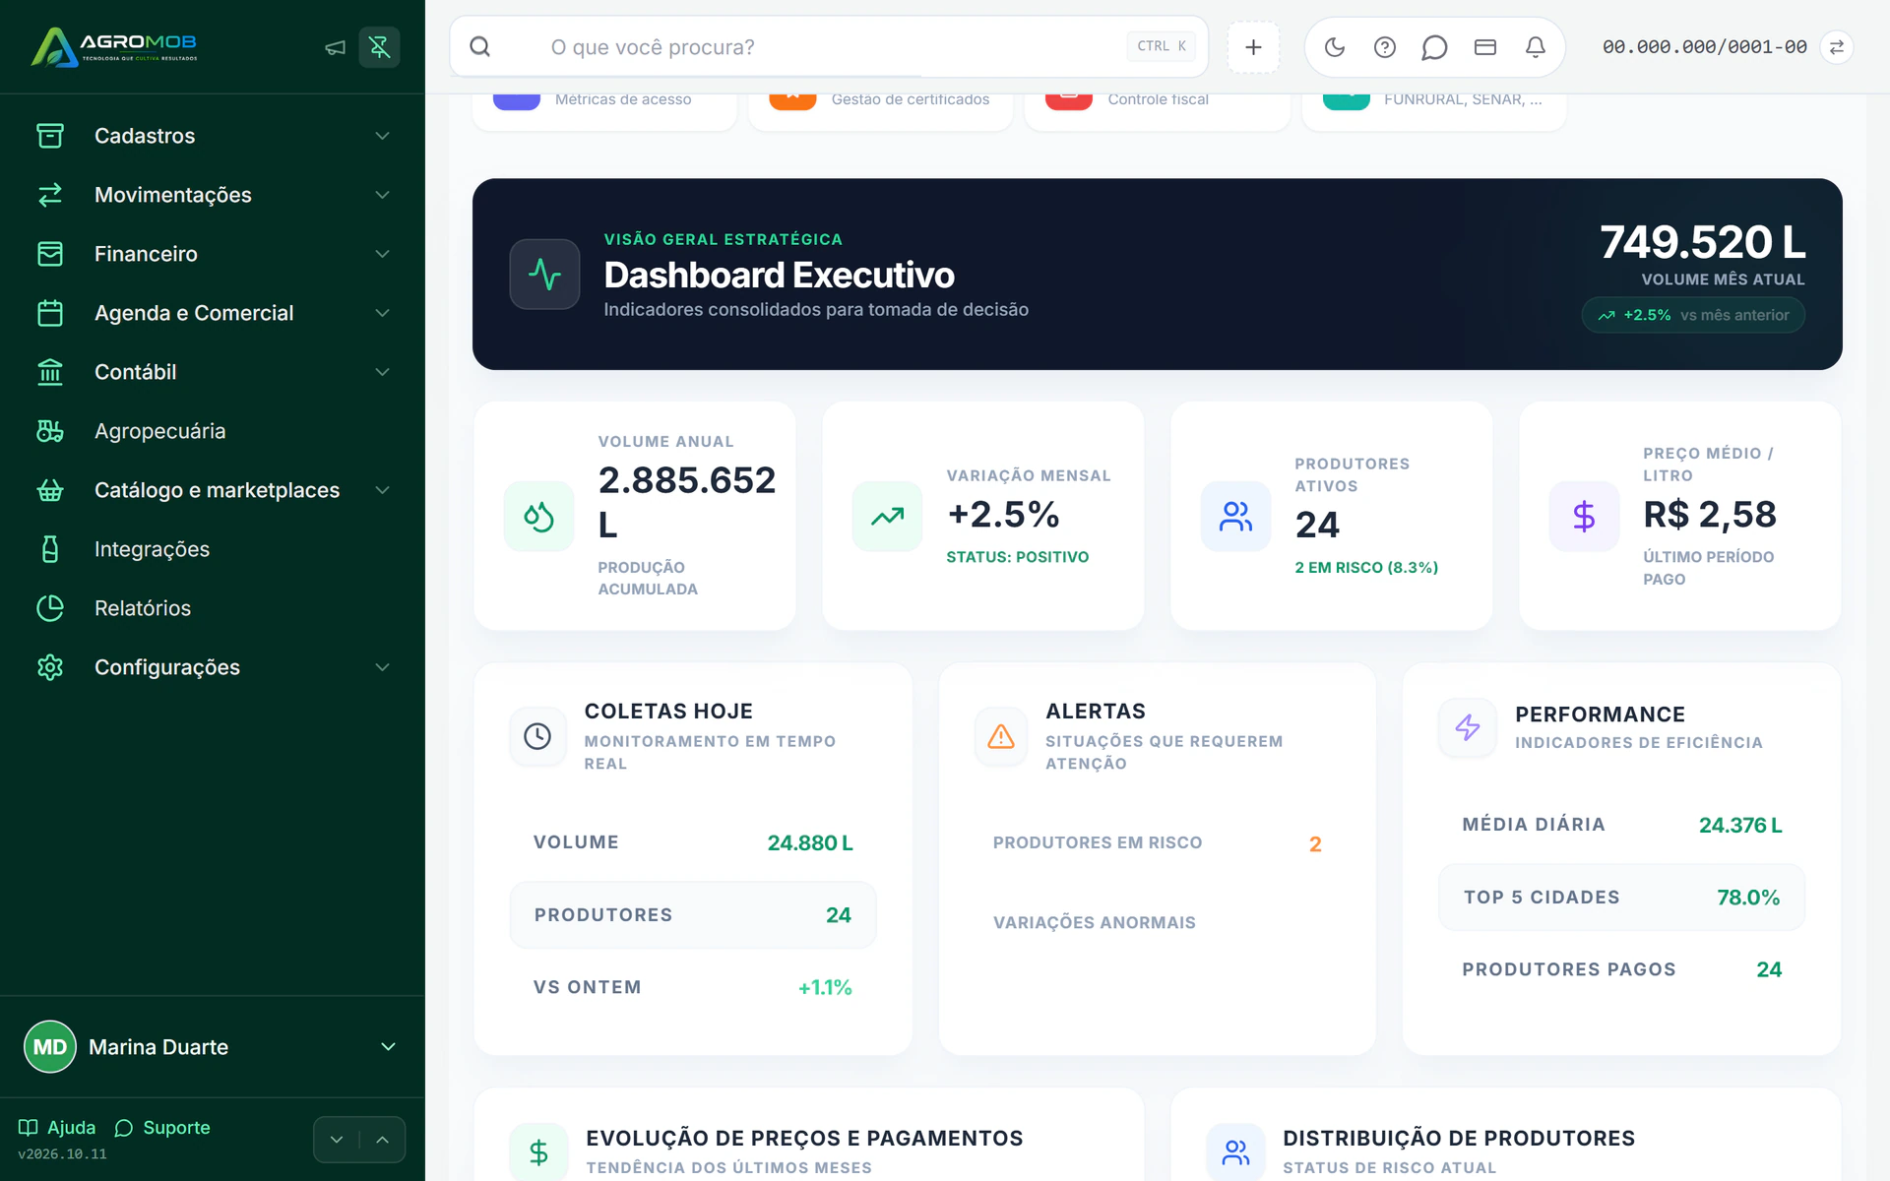The height and width of the screenshot is (1181, 1890).
Task: Click the Distribuição de Produtores people icon
Action: (1235, 1151)
